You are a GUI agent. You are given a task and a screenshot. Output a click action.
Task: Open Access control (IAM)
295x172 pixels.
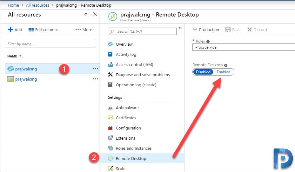135,64
